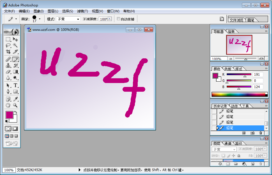
Task: Switch to the 通道 tab
Action: coord(228,143)
